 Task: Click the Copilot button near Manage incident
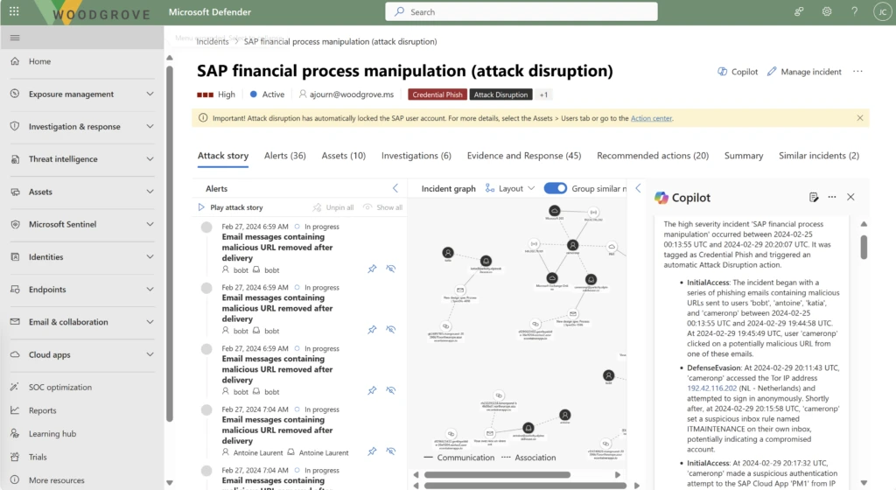click(x=738, y=72)
